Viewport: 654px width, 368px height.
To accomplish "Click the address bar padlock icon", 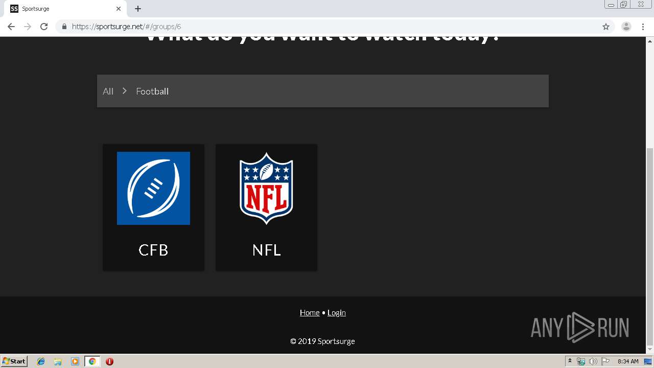I will [x=64, y=27].
